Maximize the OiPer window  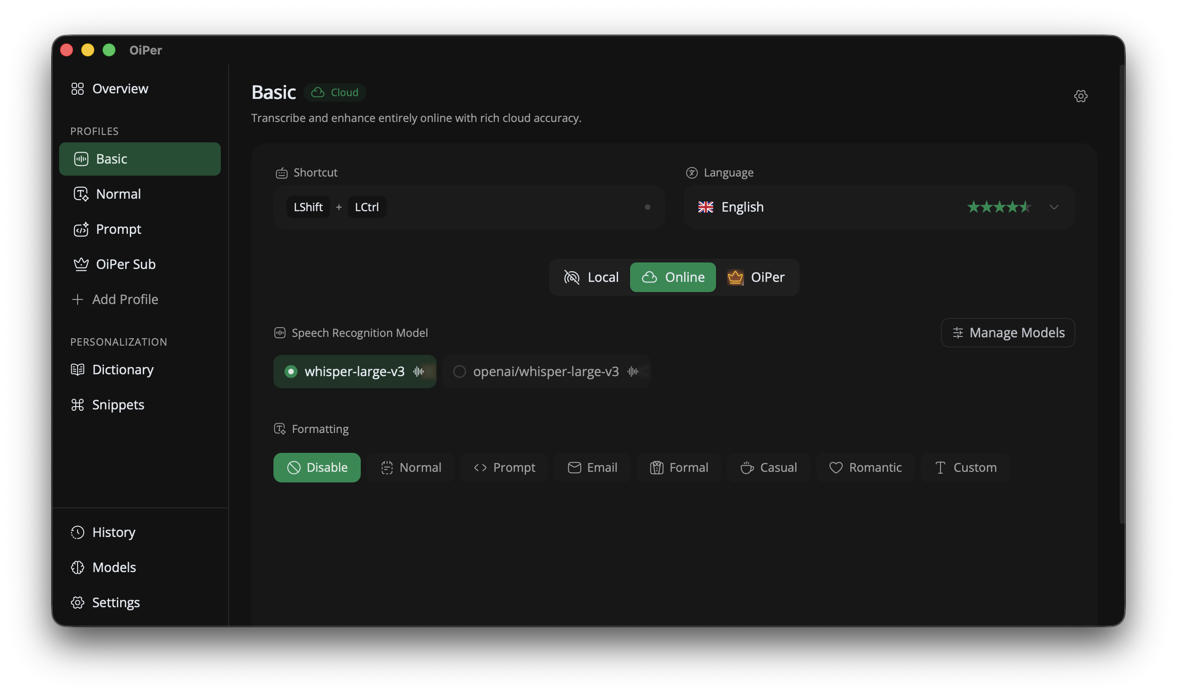pos(109,49)
